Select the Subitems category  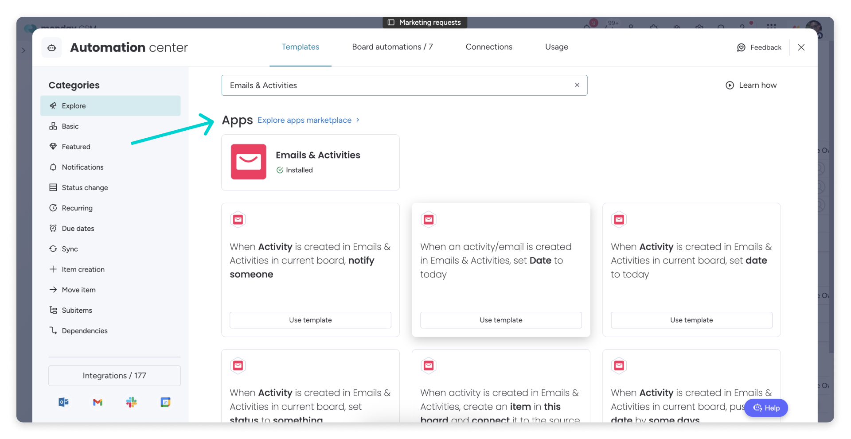[110, 310]
